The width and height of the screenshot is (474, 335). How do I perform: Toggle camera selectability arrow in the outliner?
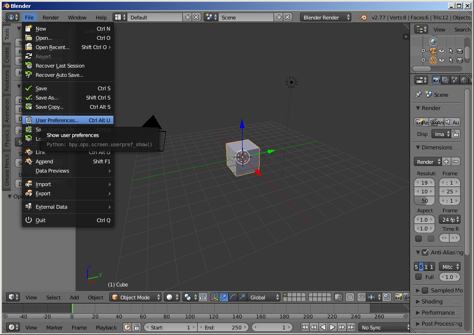coord(451,51)
